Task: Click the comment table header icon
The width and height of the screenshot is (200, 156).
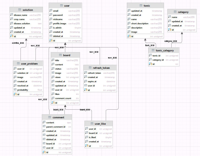Action: tap(50, 117)
